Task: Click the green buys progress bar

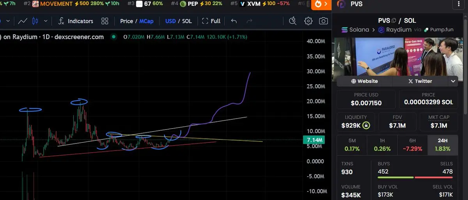Action: (395, 177)
